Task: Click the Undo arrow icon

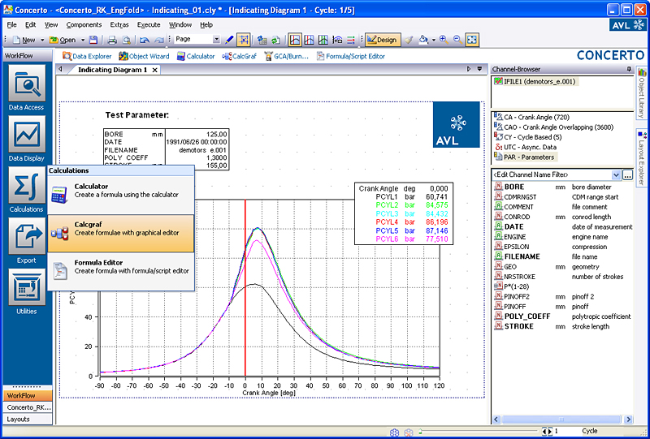Action: pyautogui.click(x=145, y=40)
